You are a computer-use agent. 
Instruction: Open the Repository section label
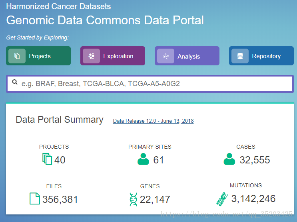[266, 56]
